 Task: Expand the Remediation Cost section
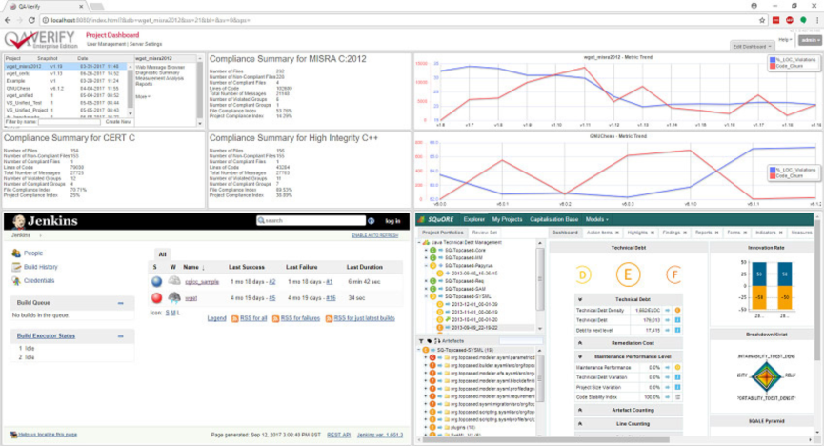(x=580, y=343)
